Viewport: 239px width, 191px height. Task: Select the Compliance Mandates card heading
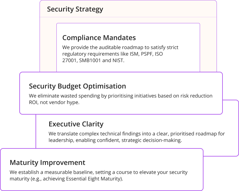[x=99, y=38]
